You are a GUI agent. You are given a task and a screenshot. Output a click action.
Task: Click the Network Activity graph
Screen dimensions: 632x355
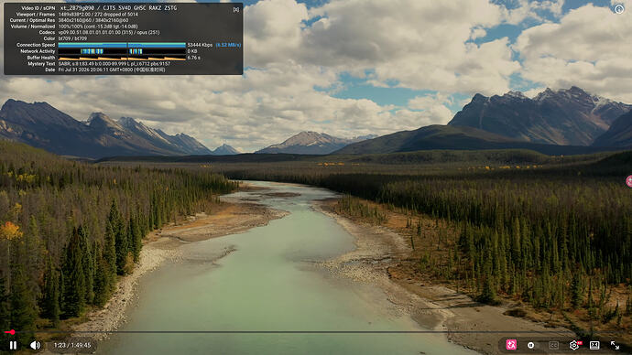tap(122, 51)
